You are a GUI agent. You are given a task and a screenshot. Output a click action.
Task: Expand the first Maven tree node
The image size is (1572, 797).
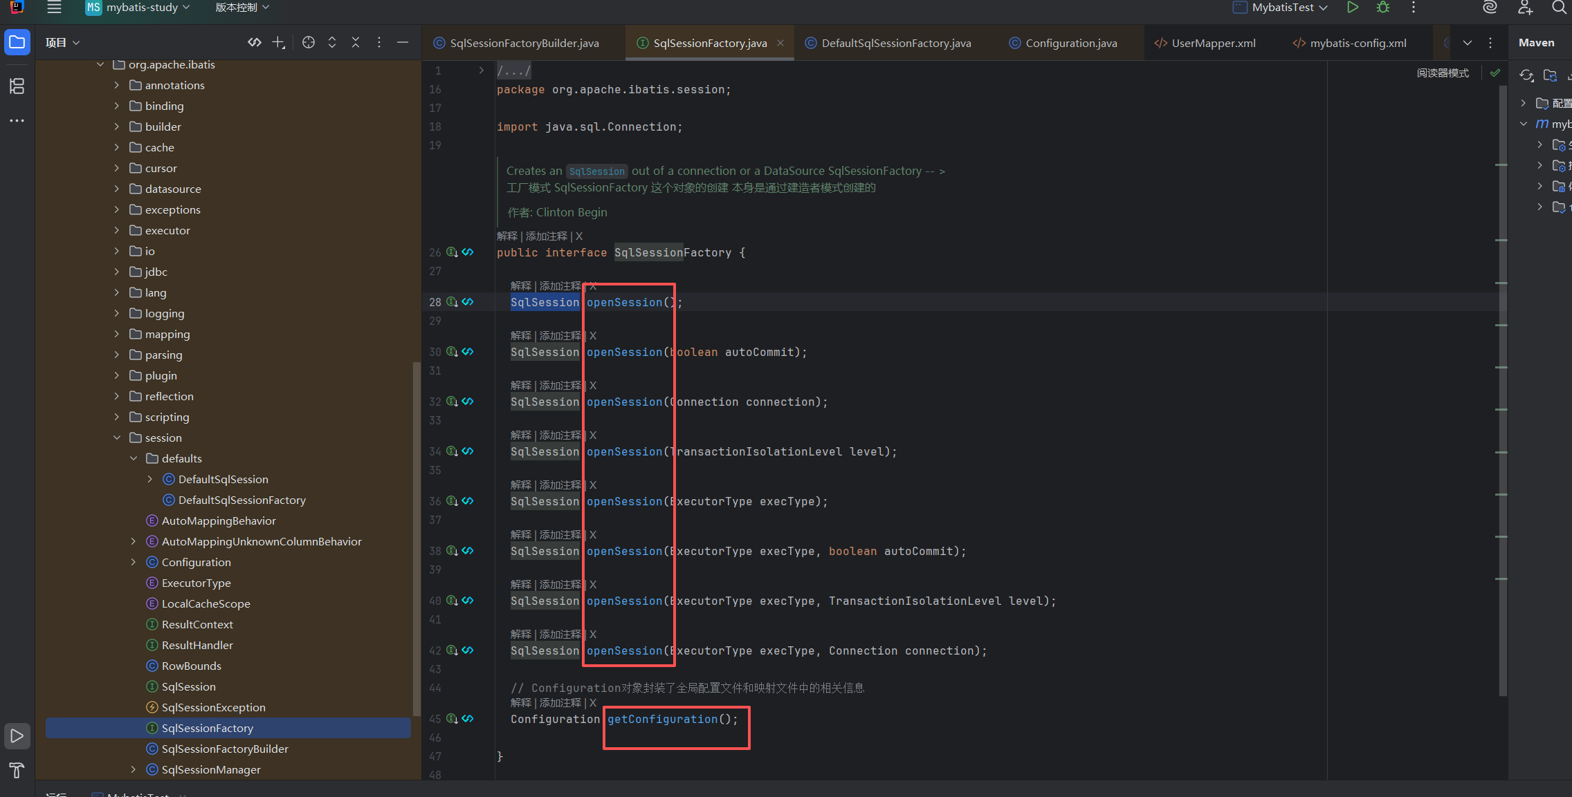pos(1523,103)
